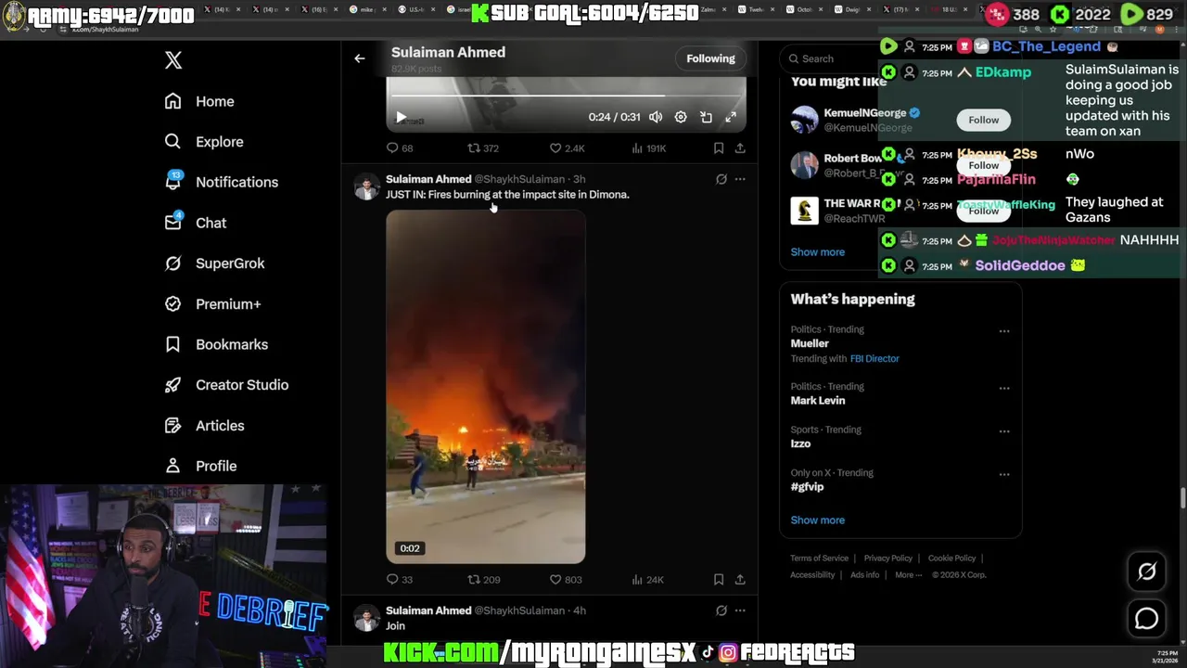Screen dimensions: 1187x668
Task: Open the floating chat messages button
Action: 1147,618
